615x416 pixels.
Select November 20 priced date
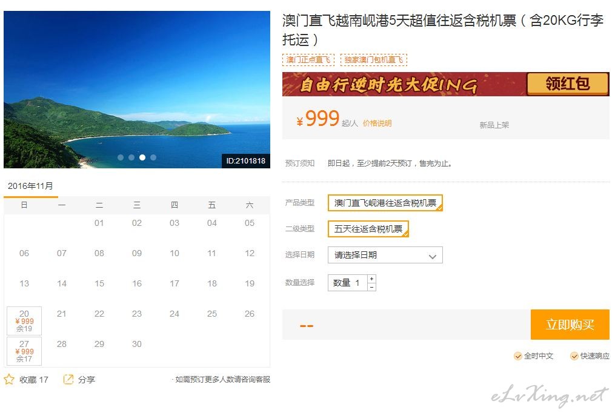[24, 321]
